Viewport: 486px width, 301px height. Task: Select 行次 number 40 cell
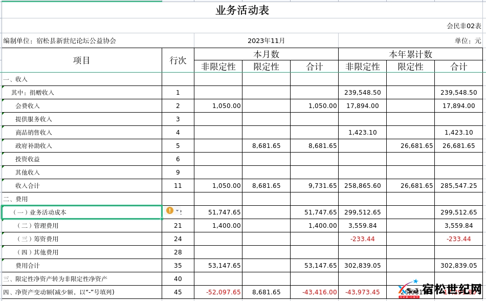(x=178, y=279)
